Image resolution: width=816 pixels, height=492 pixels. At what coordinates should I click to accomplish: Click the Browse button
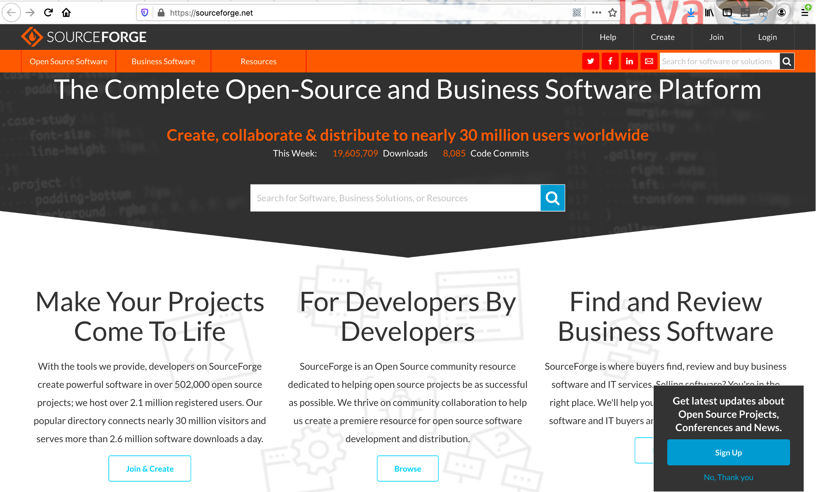[x=407, y=469]
